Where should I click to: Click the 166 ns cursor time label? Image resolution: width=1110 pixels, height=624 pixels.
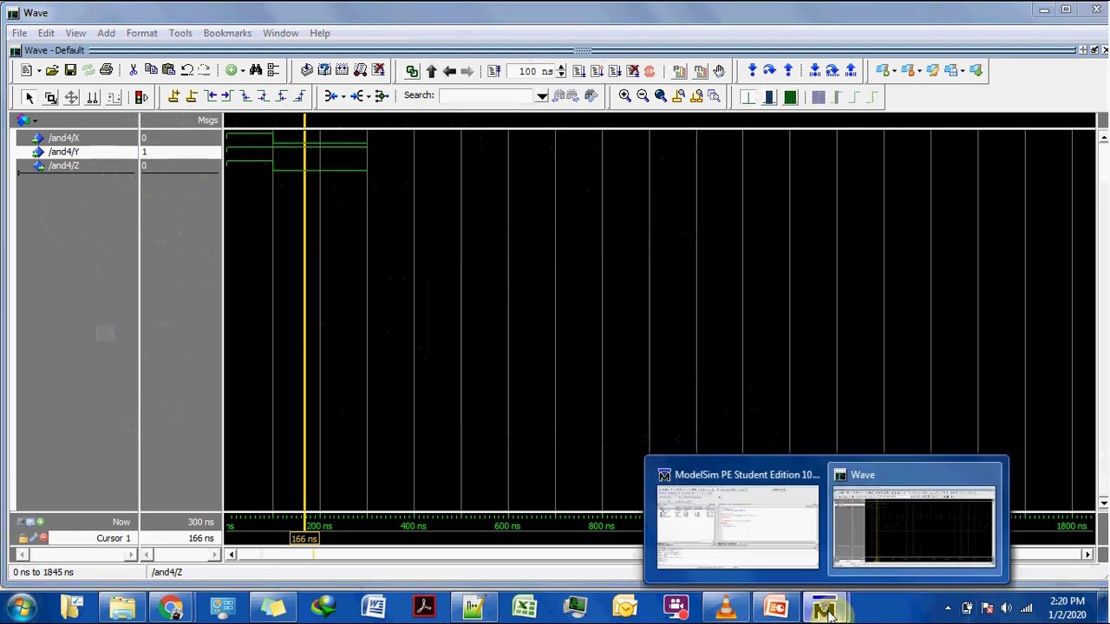[304, 539]
